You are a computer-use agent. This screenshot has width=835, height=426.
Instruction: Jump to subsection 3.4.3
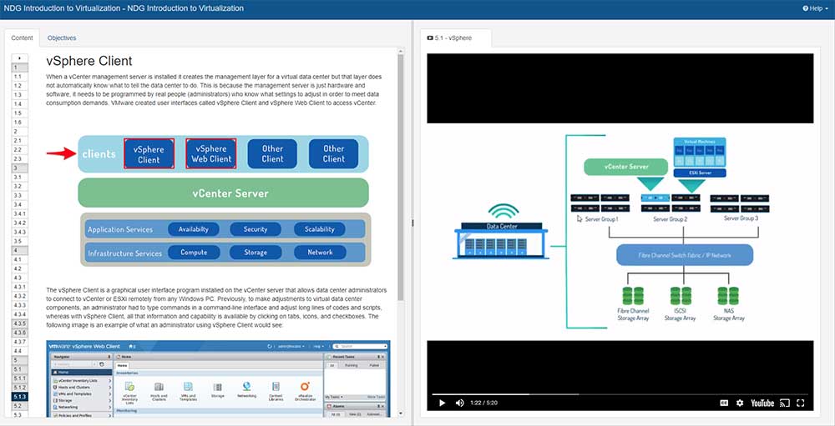(20, 232)
